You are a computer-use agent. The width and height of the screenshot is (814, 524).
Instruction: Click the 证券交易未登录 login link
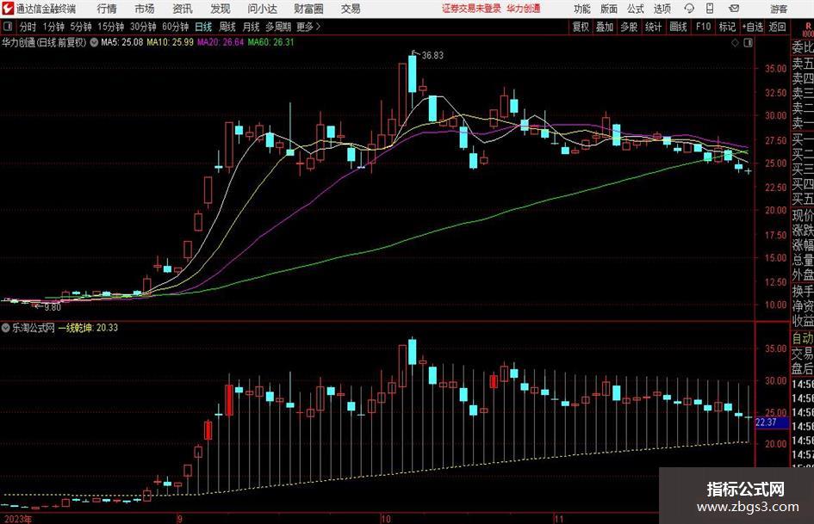pos(472,9)
